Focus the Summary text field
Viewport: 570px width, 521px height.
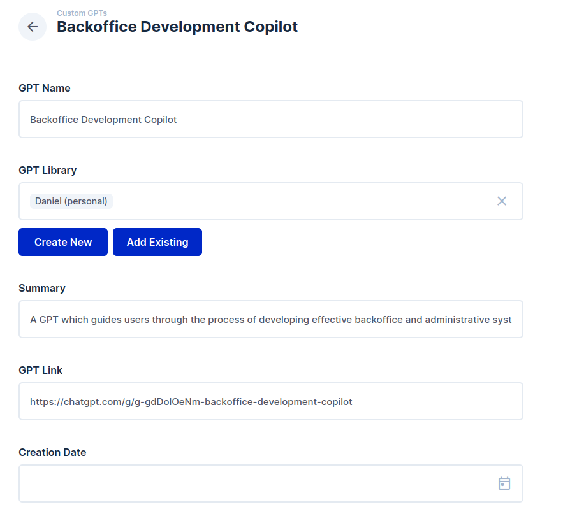click(x=271, y=319)
